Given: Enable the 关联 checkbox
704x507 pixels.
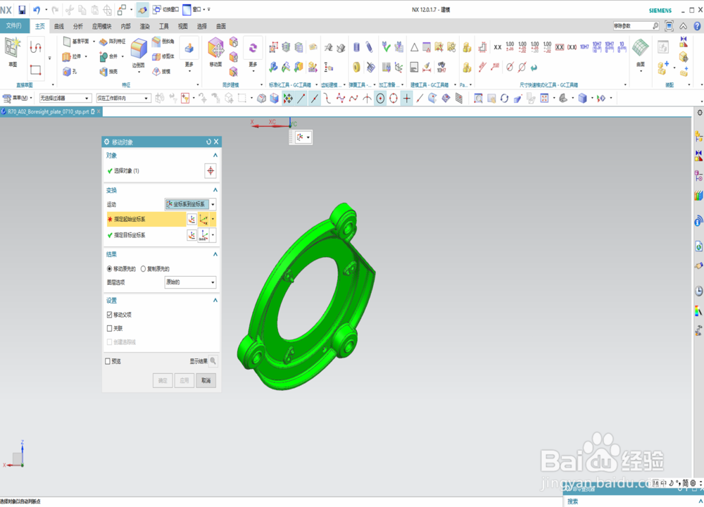Looking at the screenshot, I should [109, 328].
